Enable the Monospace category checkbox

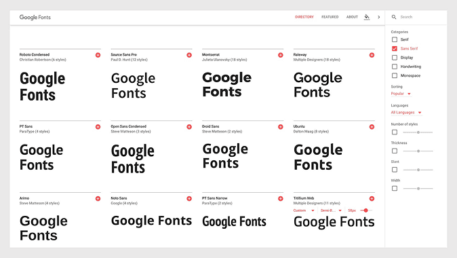click(x=395, y=75)
